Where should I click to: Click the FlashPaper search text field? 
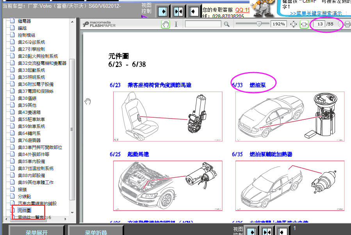tap(203, 24)
